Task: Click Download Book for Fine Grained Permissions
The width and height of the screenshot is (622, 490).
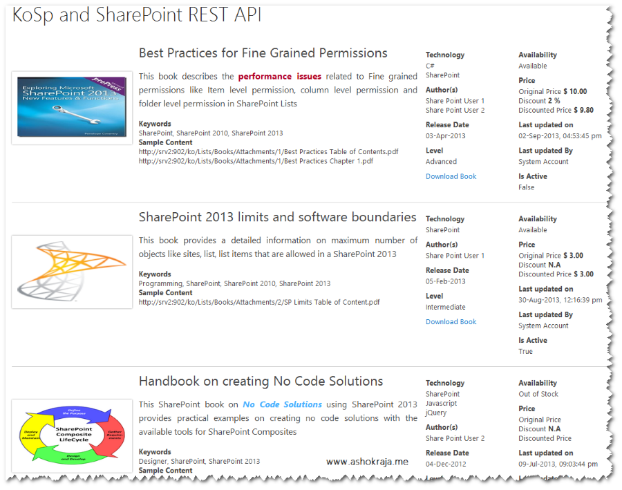Action: [x=451, y=176]
